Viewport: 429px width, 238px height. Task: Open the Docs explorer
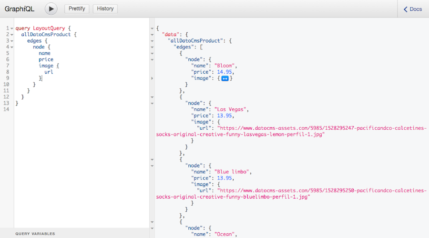(x=412, y=9)
